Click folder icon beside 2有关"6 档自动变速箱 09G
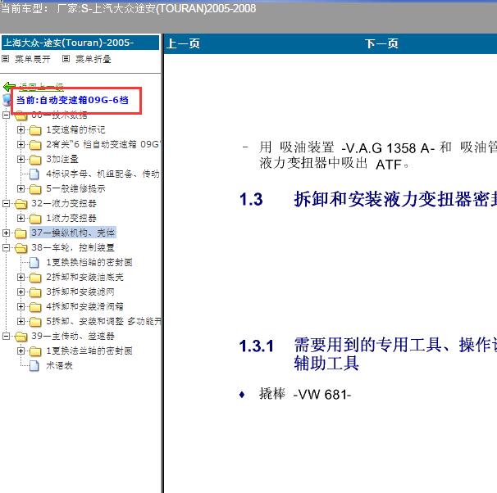 tap(35, 145)
